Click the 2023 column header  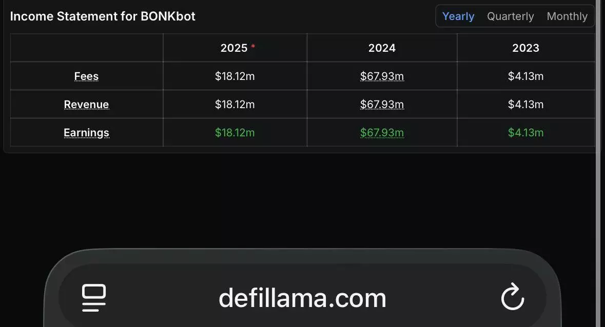click(525, 48)
